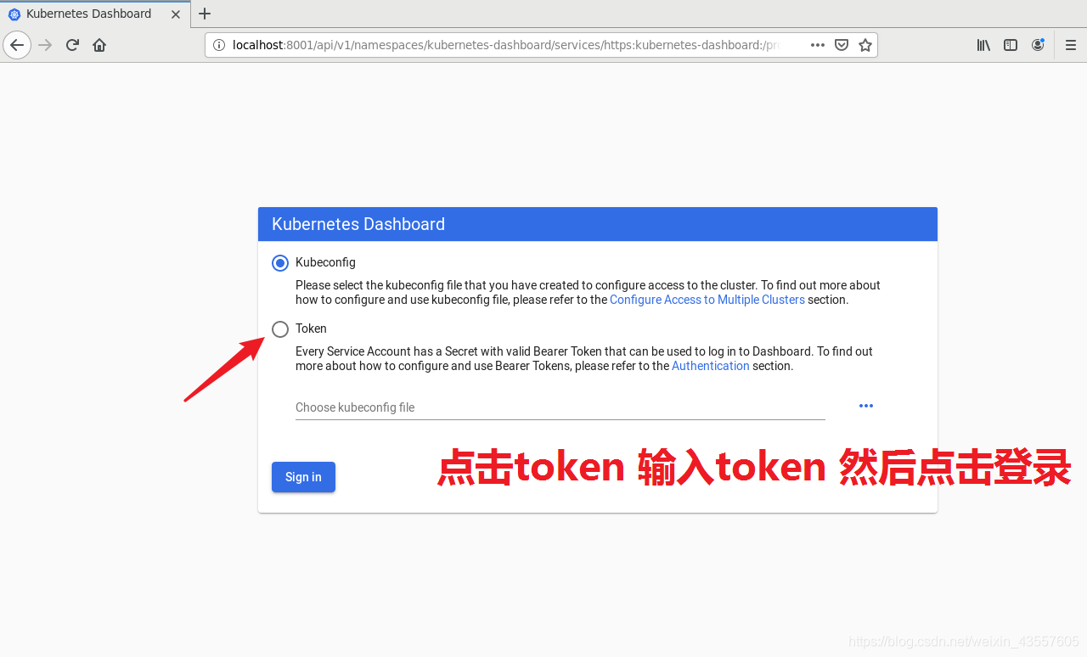The image size is (1087, 657).
Task: Open the Authentication section link
Action: (x=711, y=366)
